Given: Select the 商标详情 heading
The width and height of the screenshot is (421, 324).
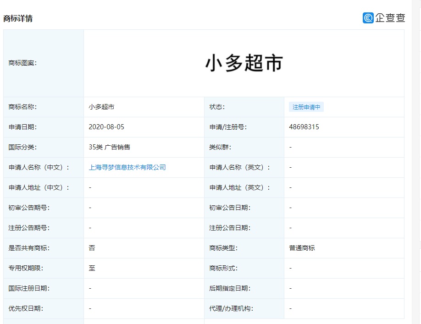Looking at the screenshot, I should 18,18.
